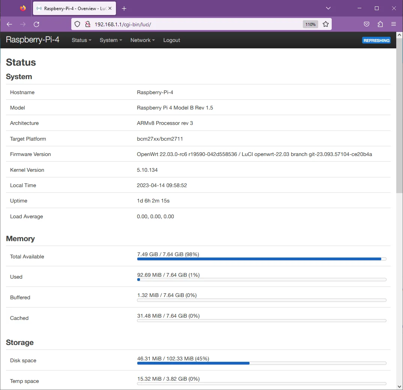The image size is (403, 390).
Task: Go back using the back arrow
Action: 10,24
